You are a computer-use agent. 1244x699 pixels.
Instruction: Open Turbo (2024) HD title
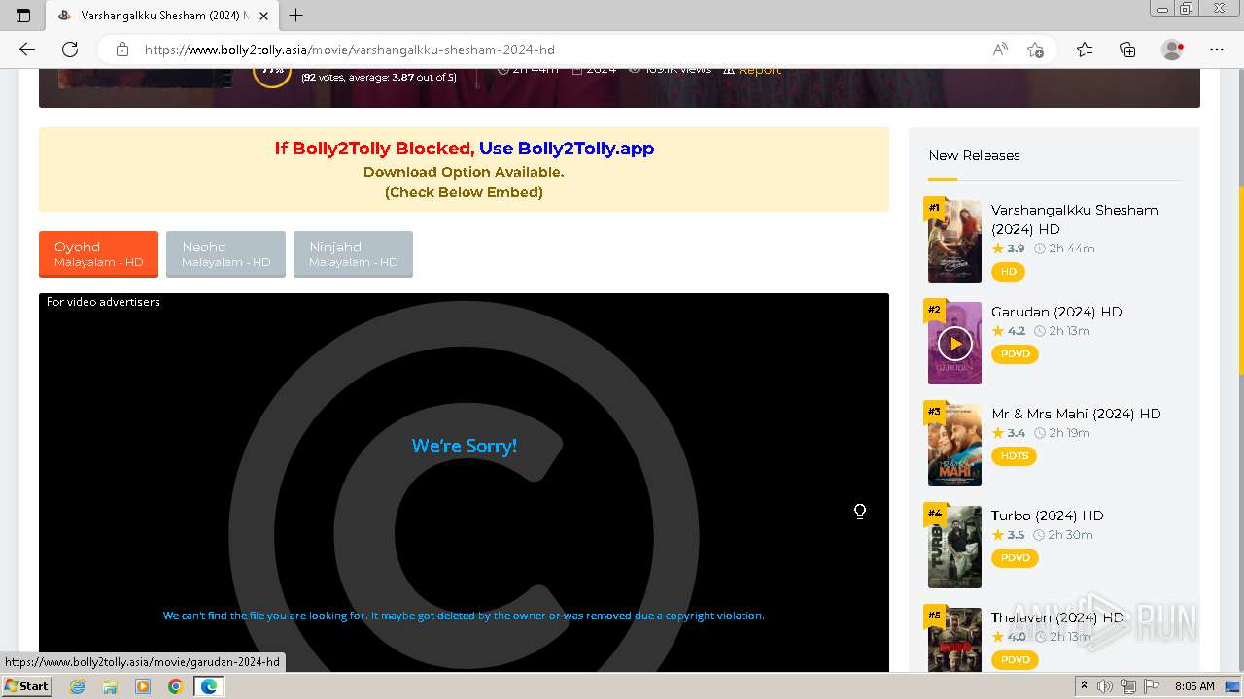pyautogui.click(x=1048, y=516)
